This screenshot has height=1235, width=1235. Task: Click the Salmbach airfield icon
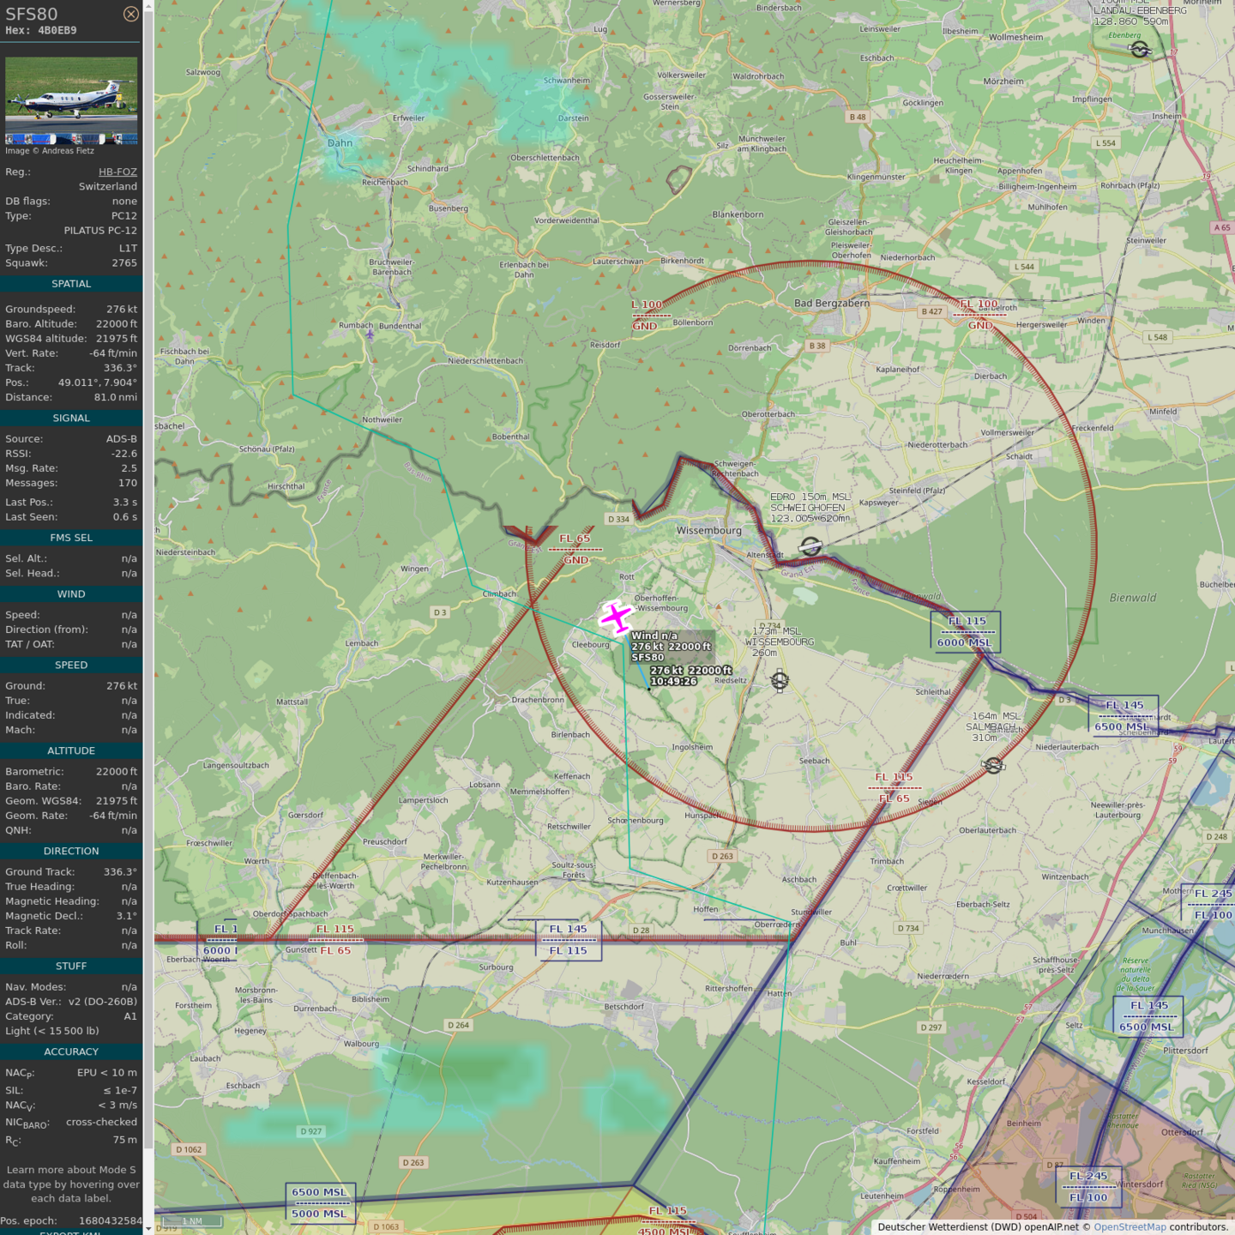993,765
